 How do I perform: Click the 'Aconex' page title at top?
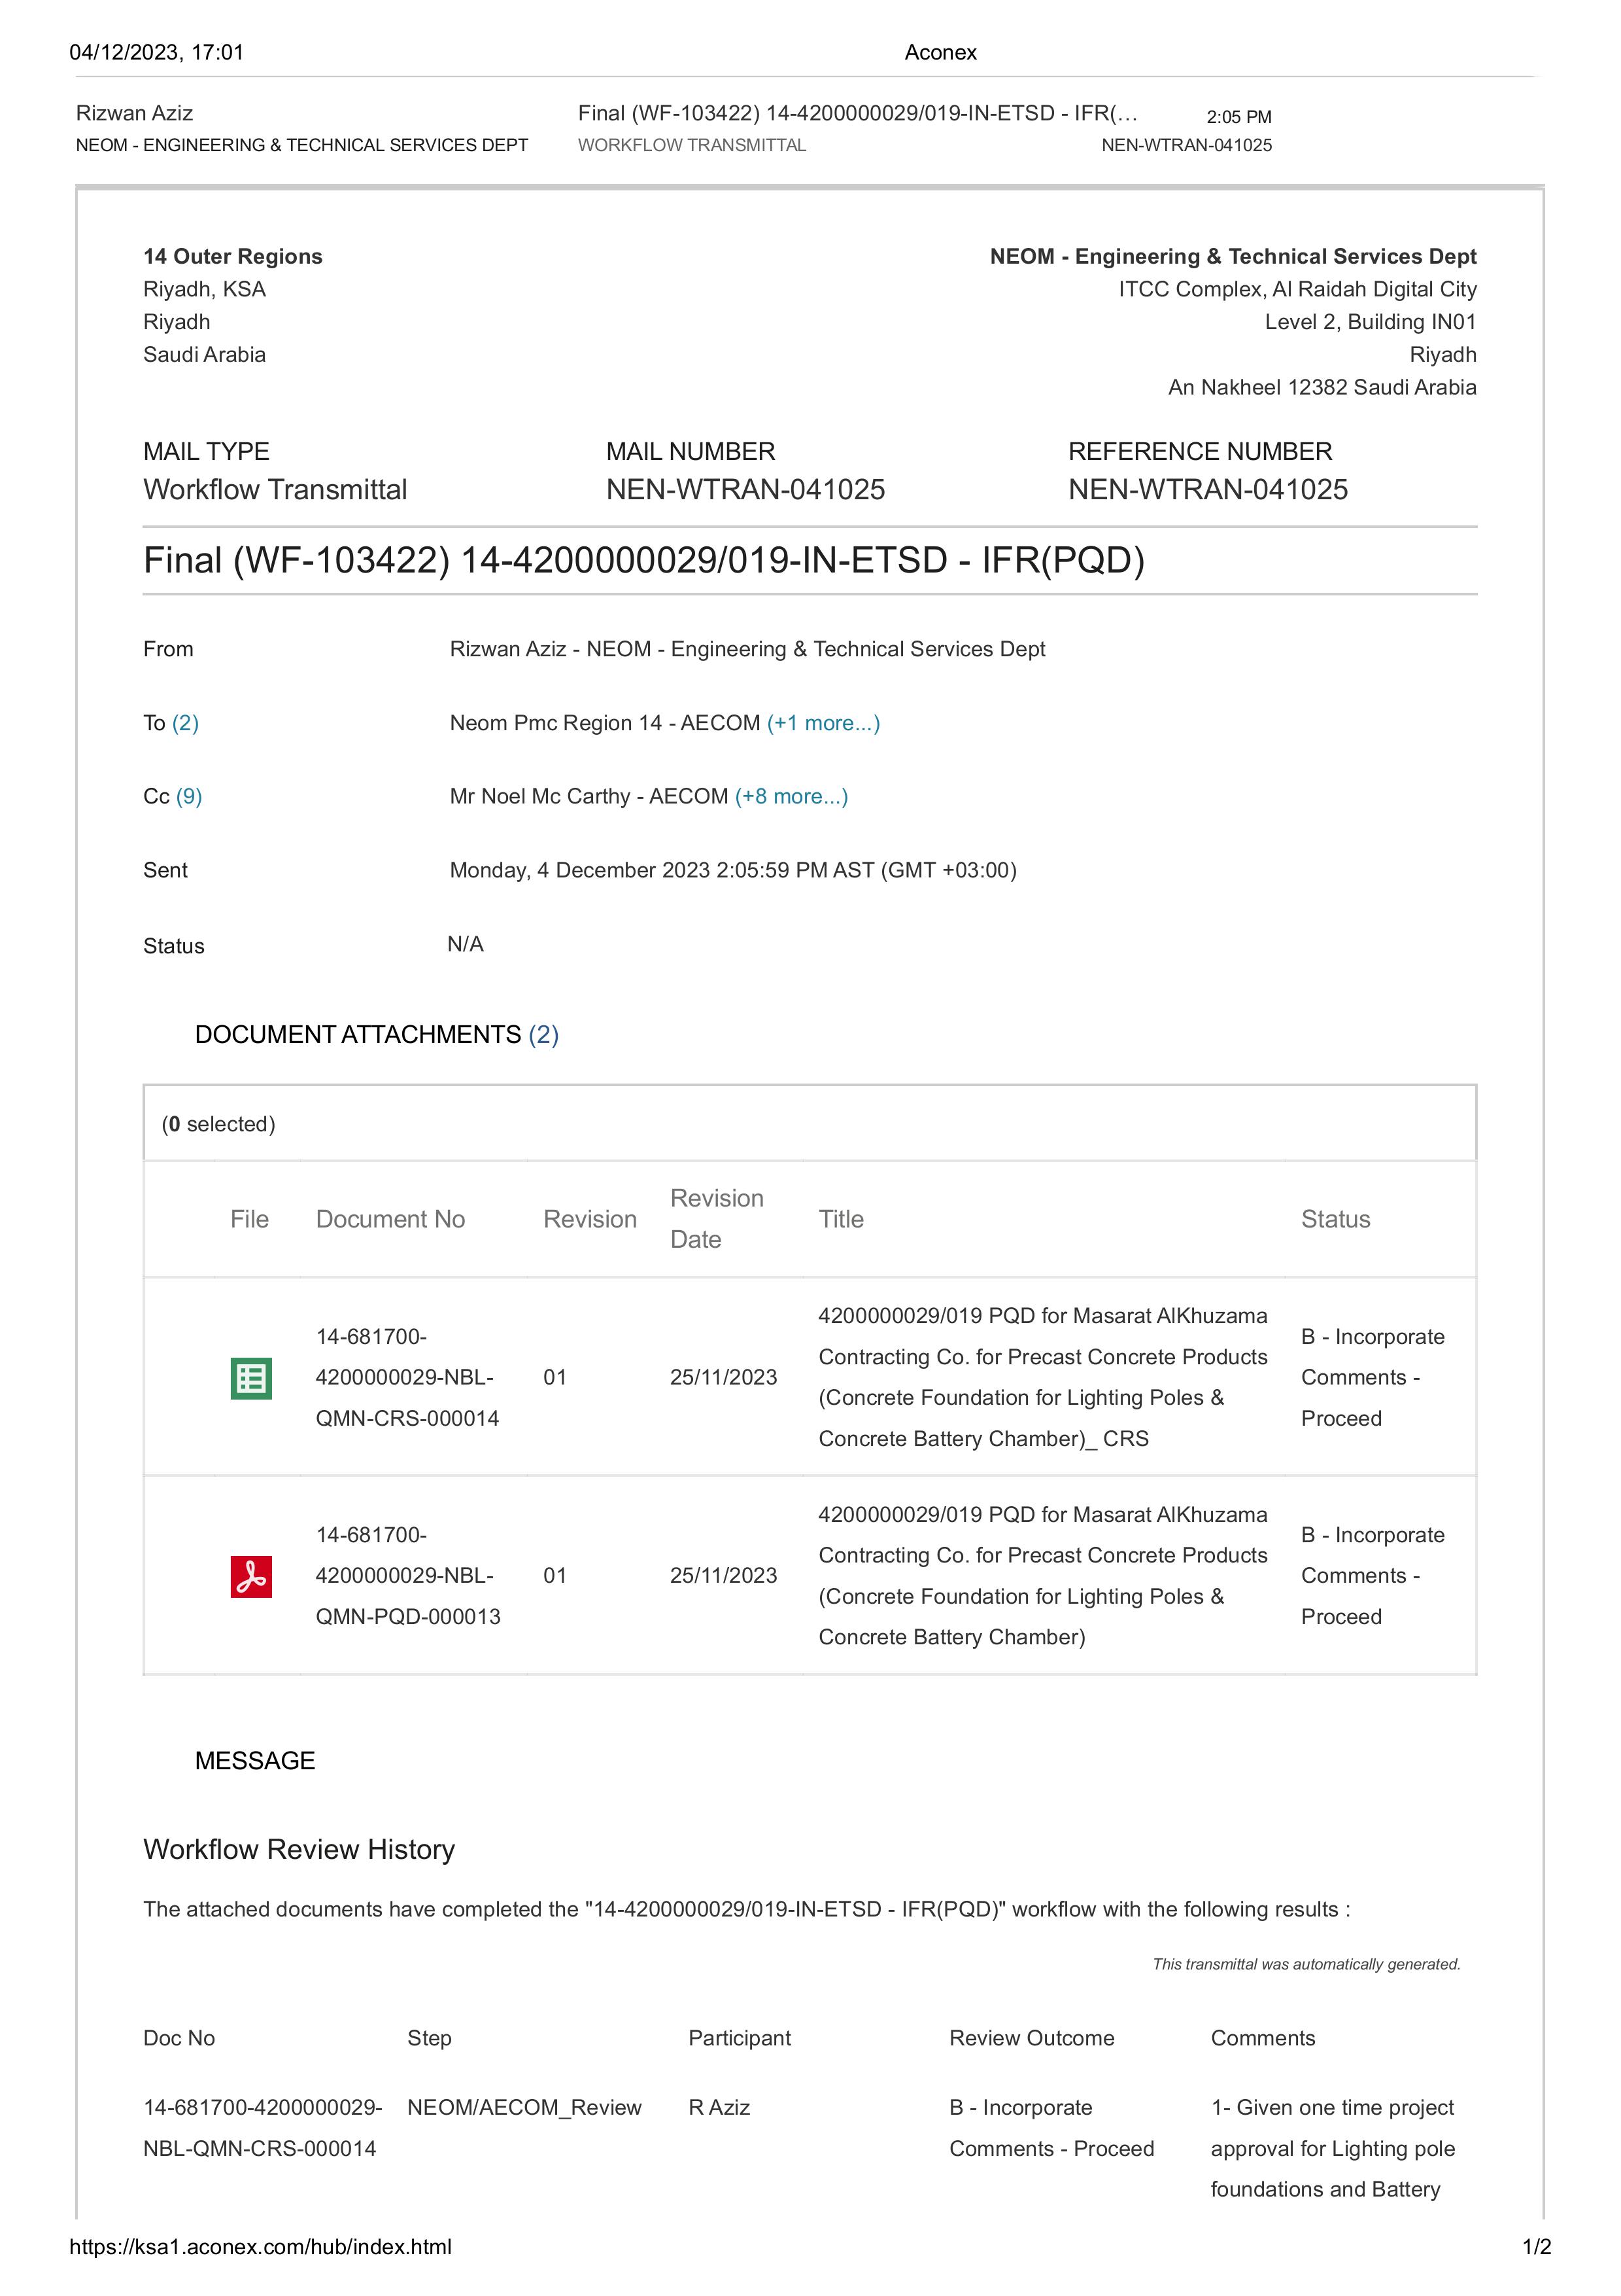pyautogui.click(x=940, y=52)
